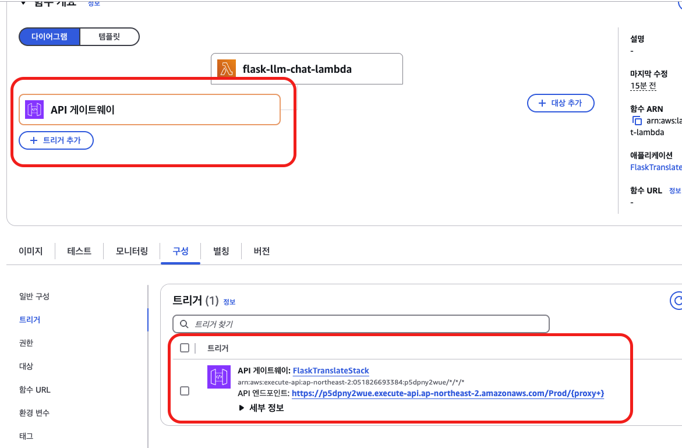Click the 설명 label
Image resolution: width=682 pixels, height=448 pixels.
637,38
